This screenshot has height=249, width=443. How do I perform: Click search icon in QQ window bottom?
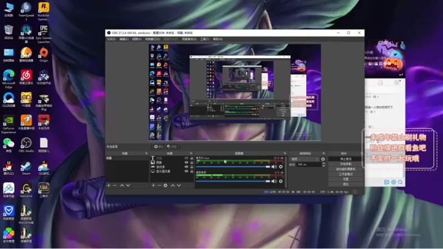[400, 182]
